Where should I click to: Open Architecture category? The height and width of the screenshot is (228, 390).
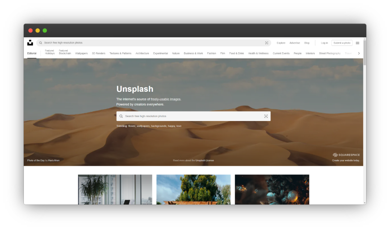[x=142, y=53]
